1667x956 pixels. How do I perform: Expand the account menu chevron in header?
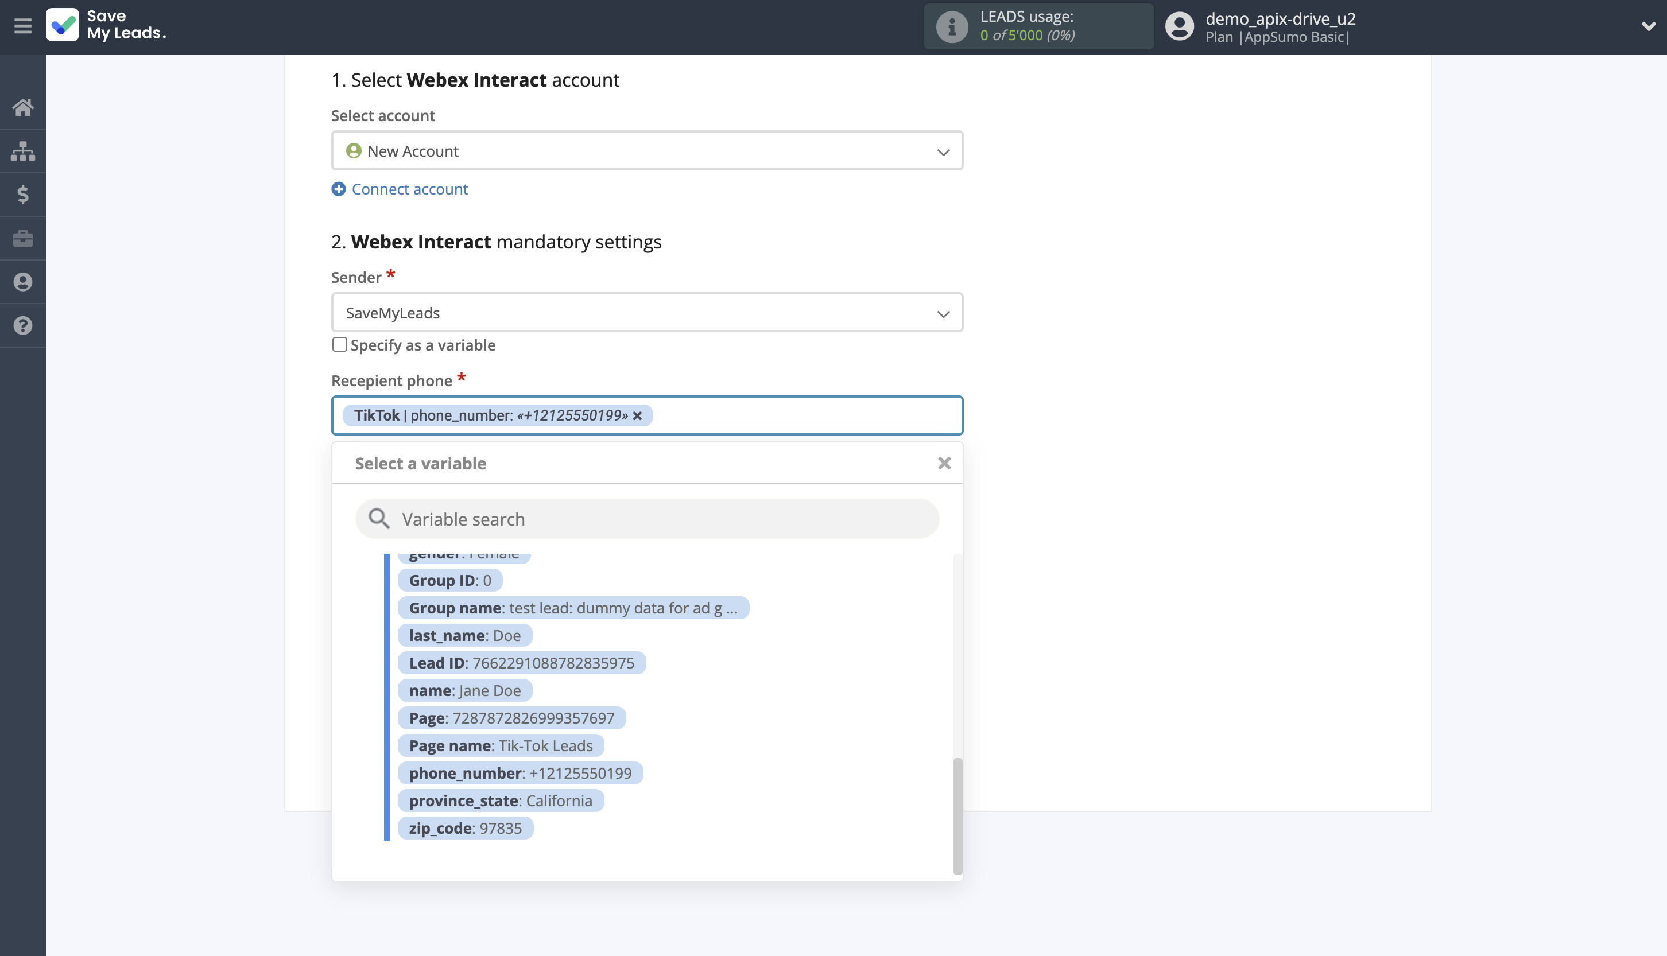(x=1648, y=26)
